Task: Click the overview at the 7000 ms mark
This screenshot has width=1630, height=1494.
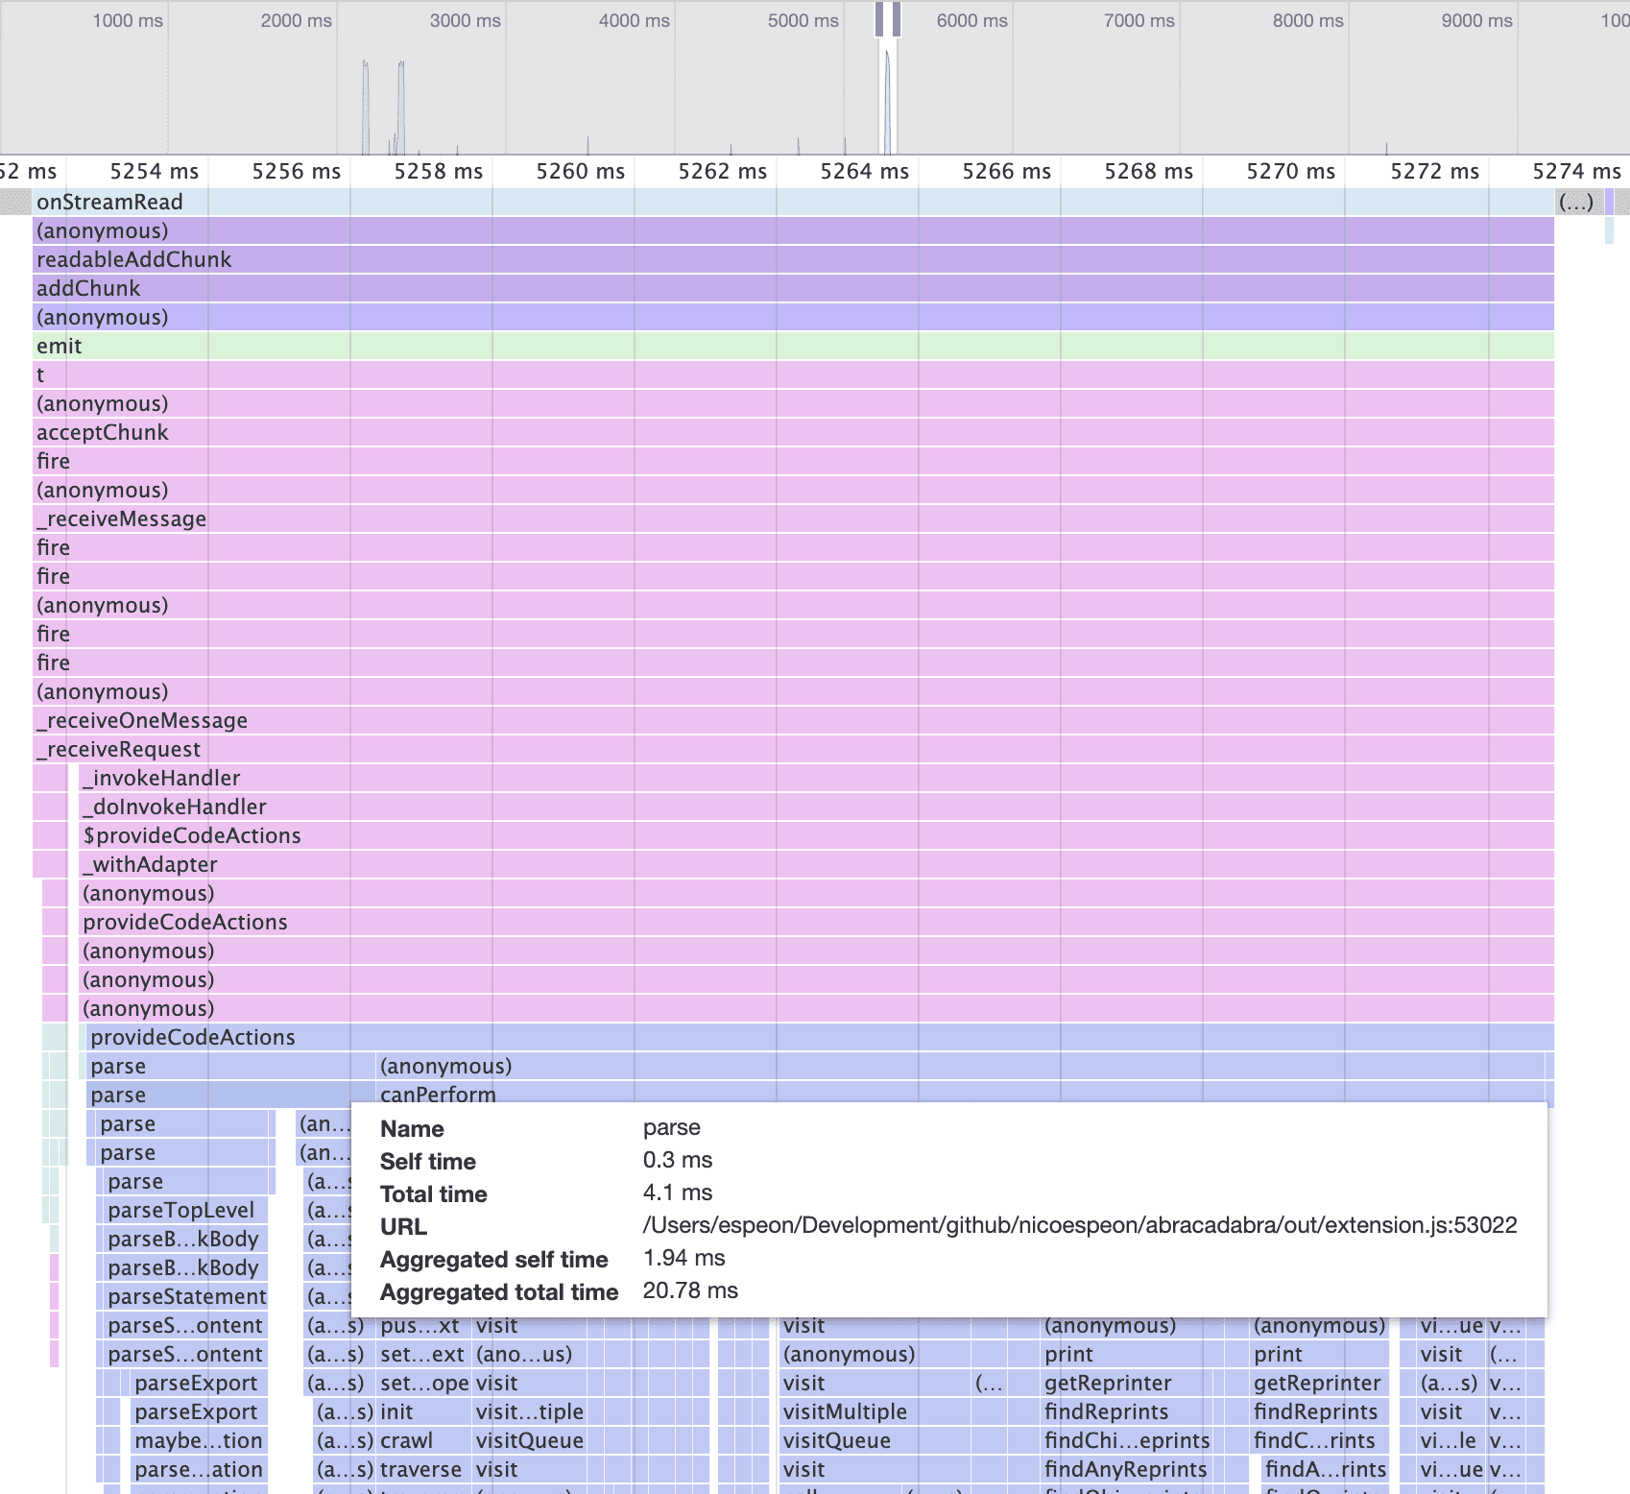Action: click(x=1139, y=20)
